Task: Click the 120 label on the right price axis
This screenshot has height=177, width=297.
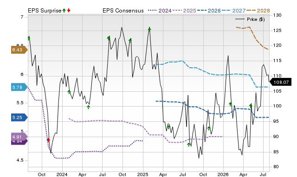Action: pyautogui.click(x=278, y=45)
